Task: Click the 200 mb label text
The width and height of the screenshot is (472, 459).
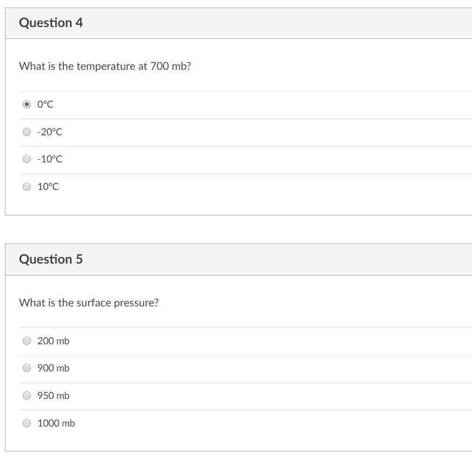Action: pyautogui.click(x=54, y=340)
